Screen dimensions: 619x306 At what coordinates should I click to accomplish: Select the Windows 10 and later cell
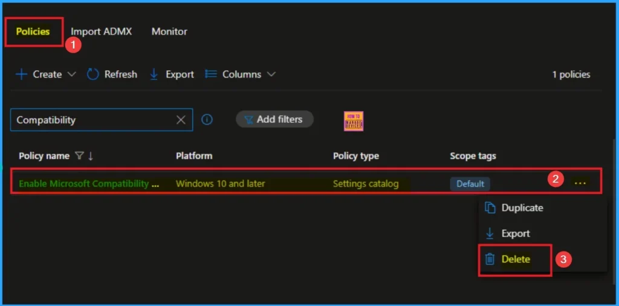click(x=220, y=184)
